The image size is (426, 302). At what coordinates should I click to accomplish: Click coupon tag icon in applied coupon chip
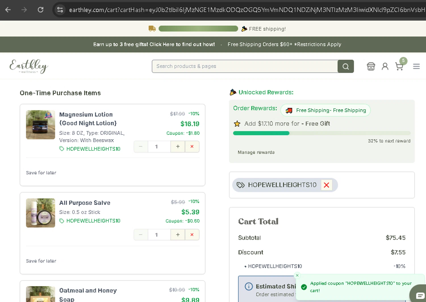241,185
